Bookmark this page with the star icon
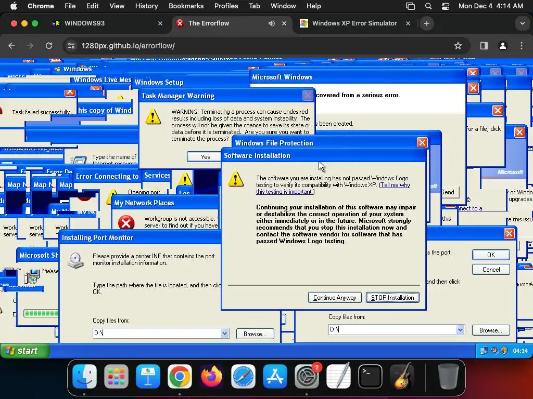The height and width of the screenshot is (399, 533). pyautogui.click(x=458, y=46)
